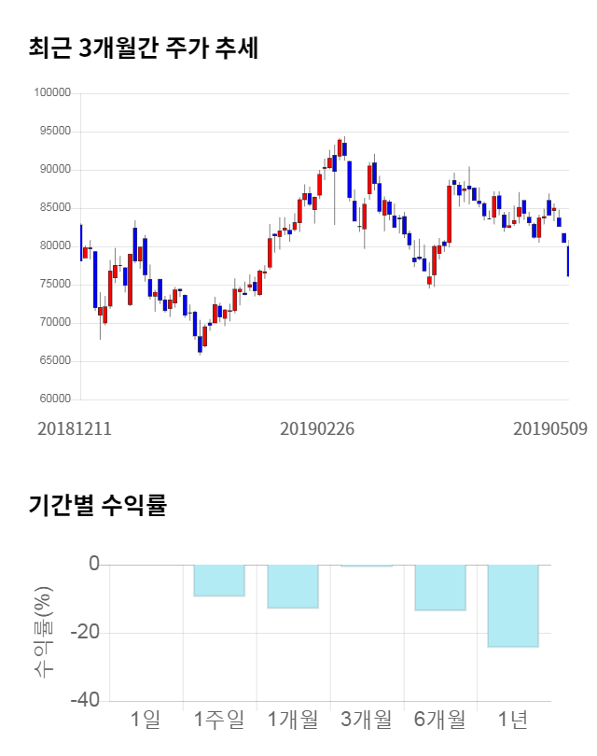Click the '수익률(%)' vertical axis title
Screen dimensions: 597x756
pos(44,632)
